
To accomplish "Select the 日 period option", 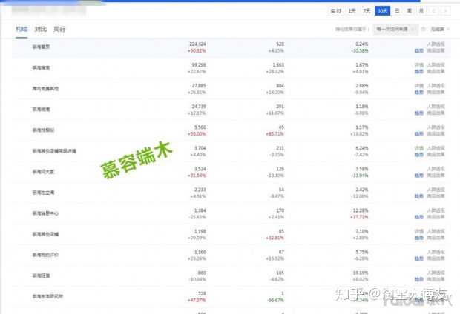I will 397,11.
